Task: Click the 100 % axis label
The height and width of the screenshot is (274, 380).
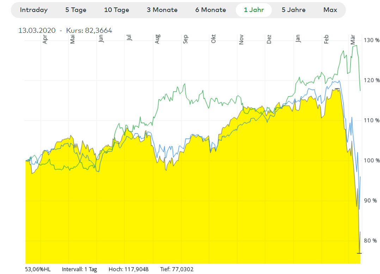Action: [x=372, y=160]
